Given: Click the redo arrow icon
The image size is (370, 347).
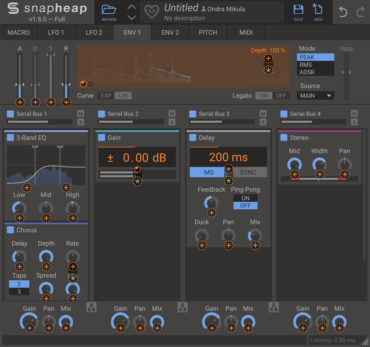Looking at the screenshot, I should [x=360, y=12].
